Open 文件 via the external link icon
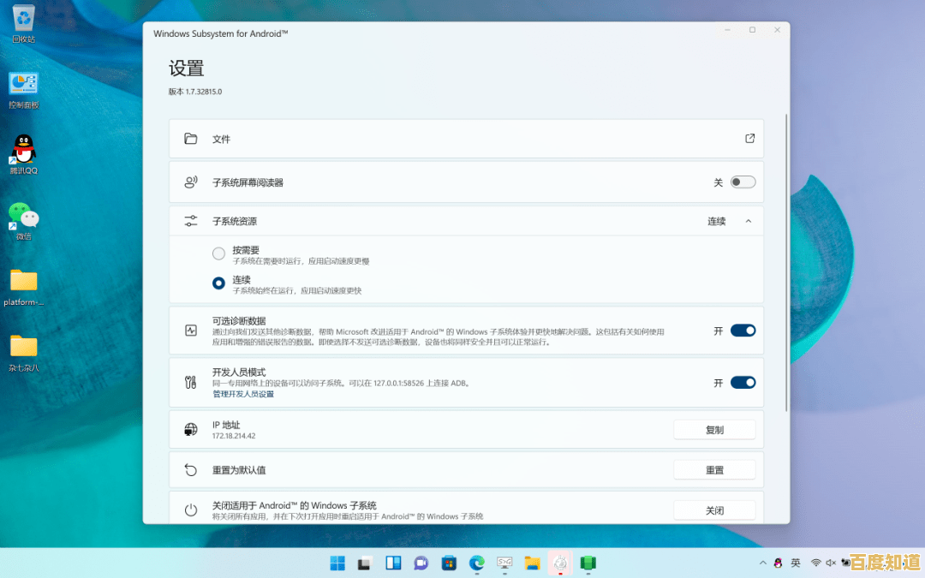 pos(749,138)
